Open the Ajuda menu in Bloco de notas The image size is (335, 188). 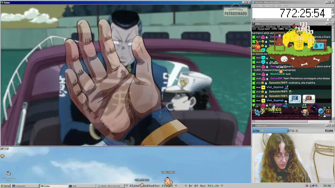tap(286, 6)
